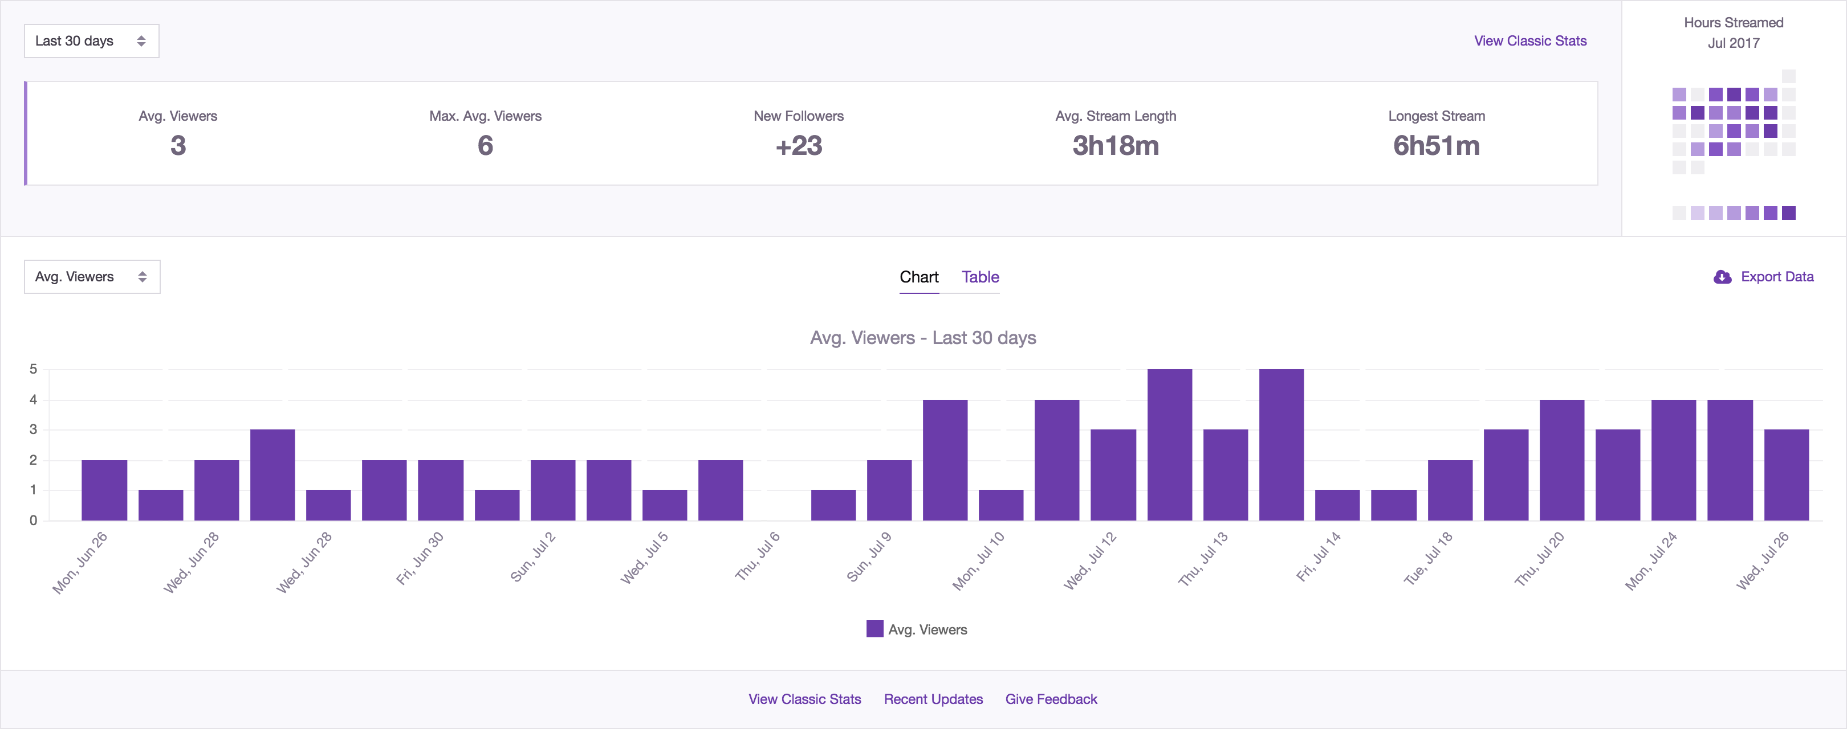Open View Classic Stats link at top right
1847x729 pixels.
pyautogui.click(x=1529, y=41)
